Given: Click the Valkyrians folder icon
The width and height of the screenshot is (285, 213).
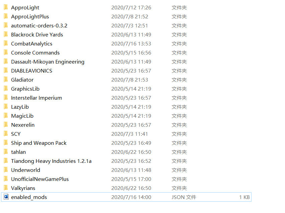Looking at the screenshot, I should [6, 188].
